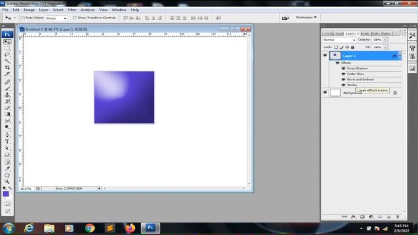Select the Slice tool
Viewport: 418px width, 235px height.
coord(7,74)
